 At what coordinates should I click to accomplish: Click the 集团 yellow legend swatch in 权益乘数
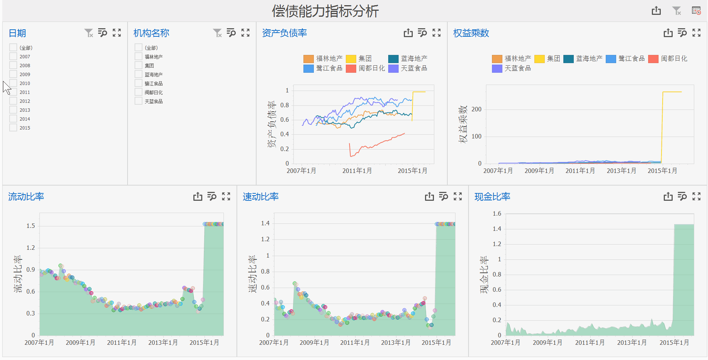tap(539, 59)
